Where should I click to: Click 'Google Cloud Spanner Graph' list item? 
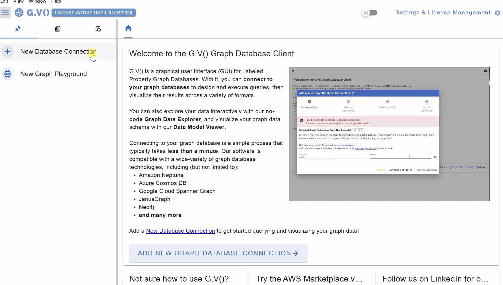tap(177, 191)
